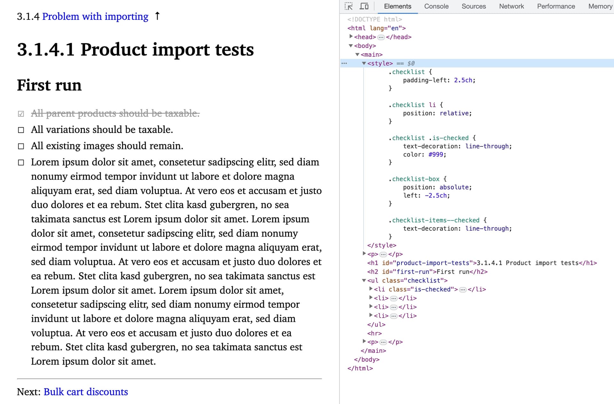Click the 'First run' heading
Viewport: 614px width, 404px height.
(49, 85)
